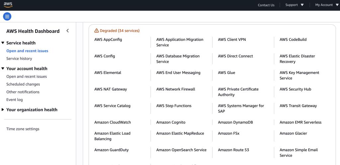Open Time zone settings

[23, 129]
